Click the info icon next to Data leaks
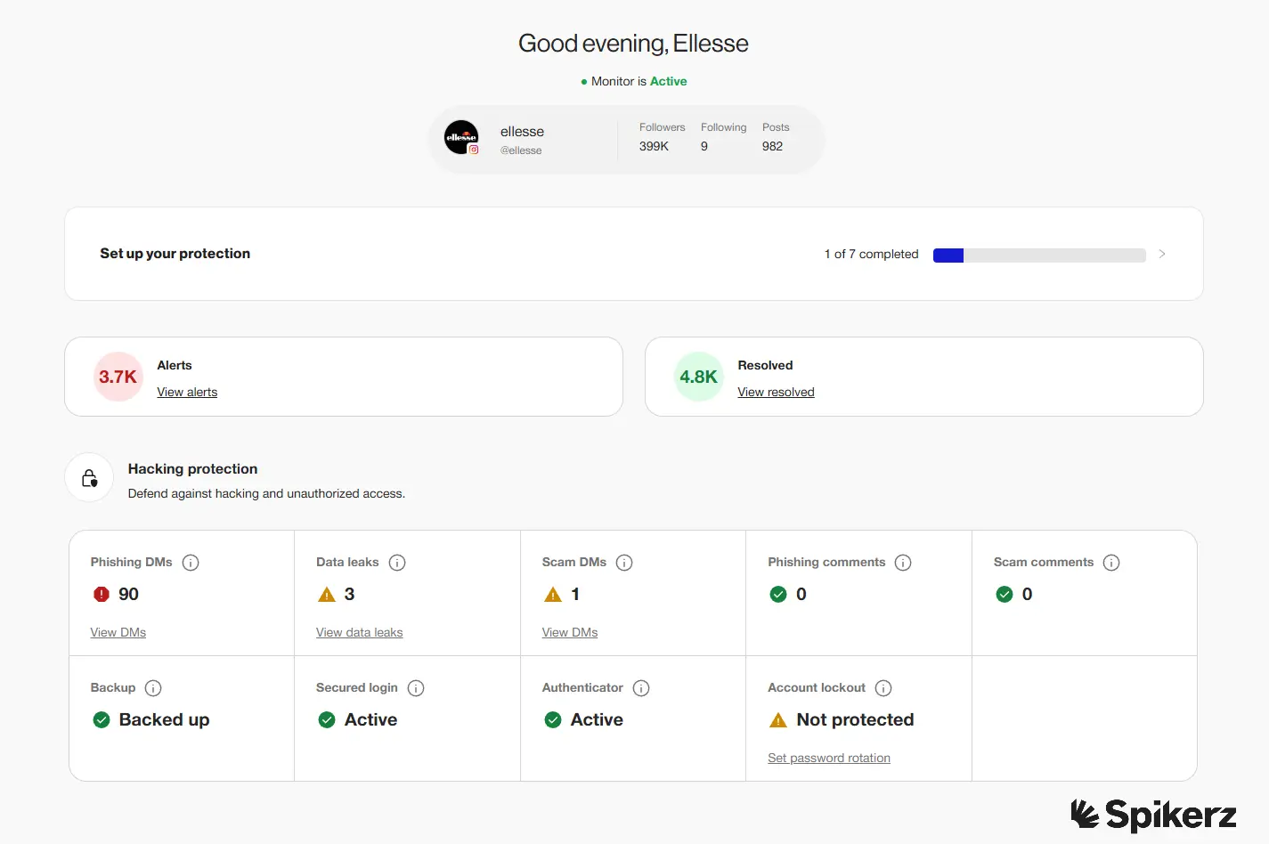 (x=397, y=563)
